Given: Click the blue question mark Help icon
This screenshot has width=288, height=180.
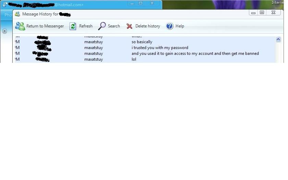Looking at the screenshot, I should pyautogui.click(x=170, y=26).
